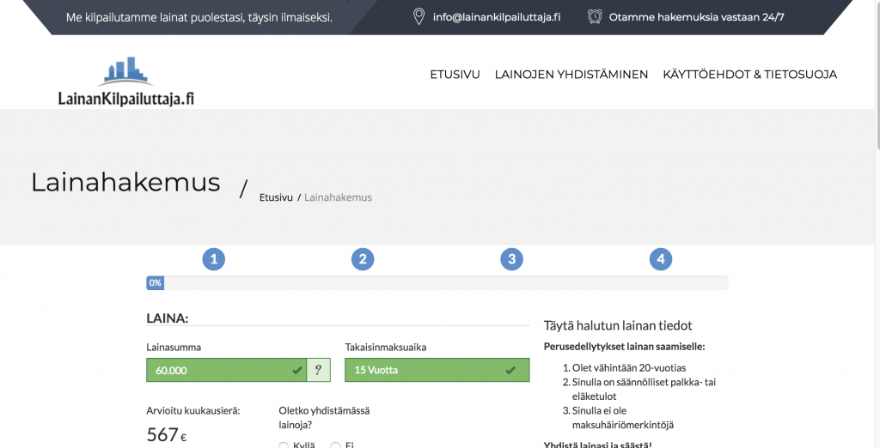Click 'Sinulla ei ole maksuhäiriömerkintöjä' list item
The width and height of the screenshot is (880, 448).
(623, 418)
